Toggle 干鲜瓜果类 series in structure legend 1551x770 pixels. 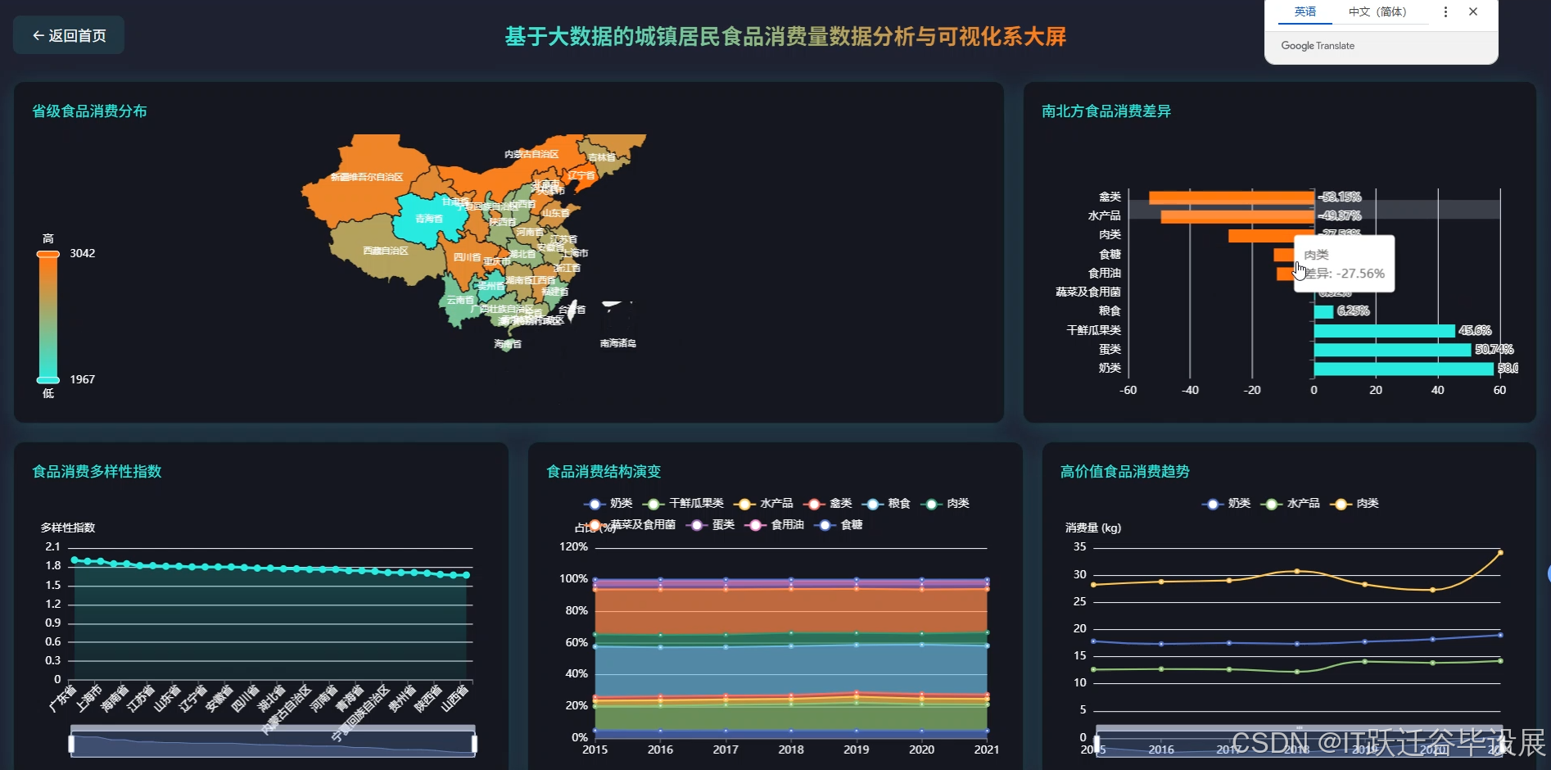click(684, 503)
